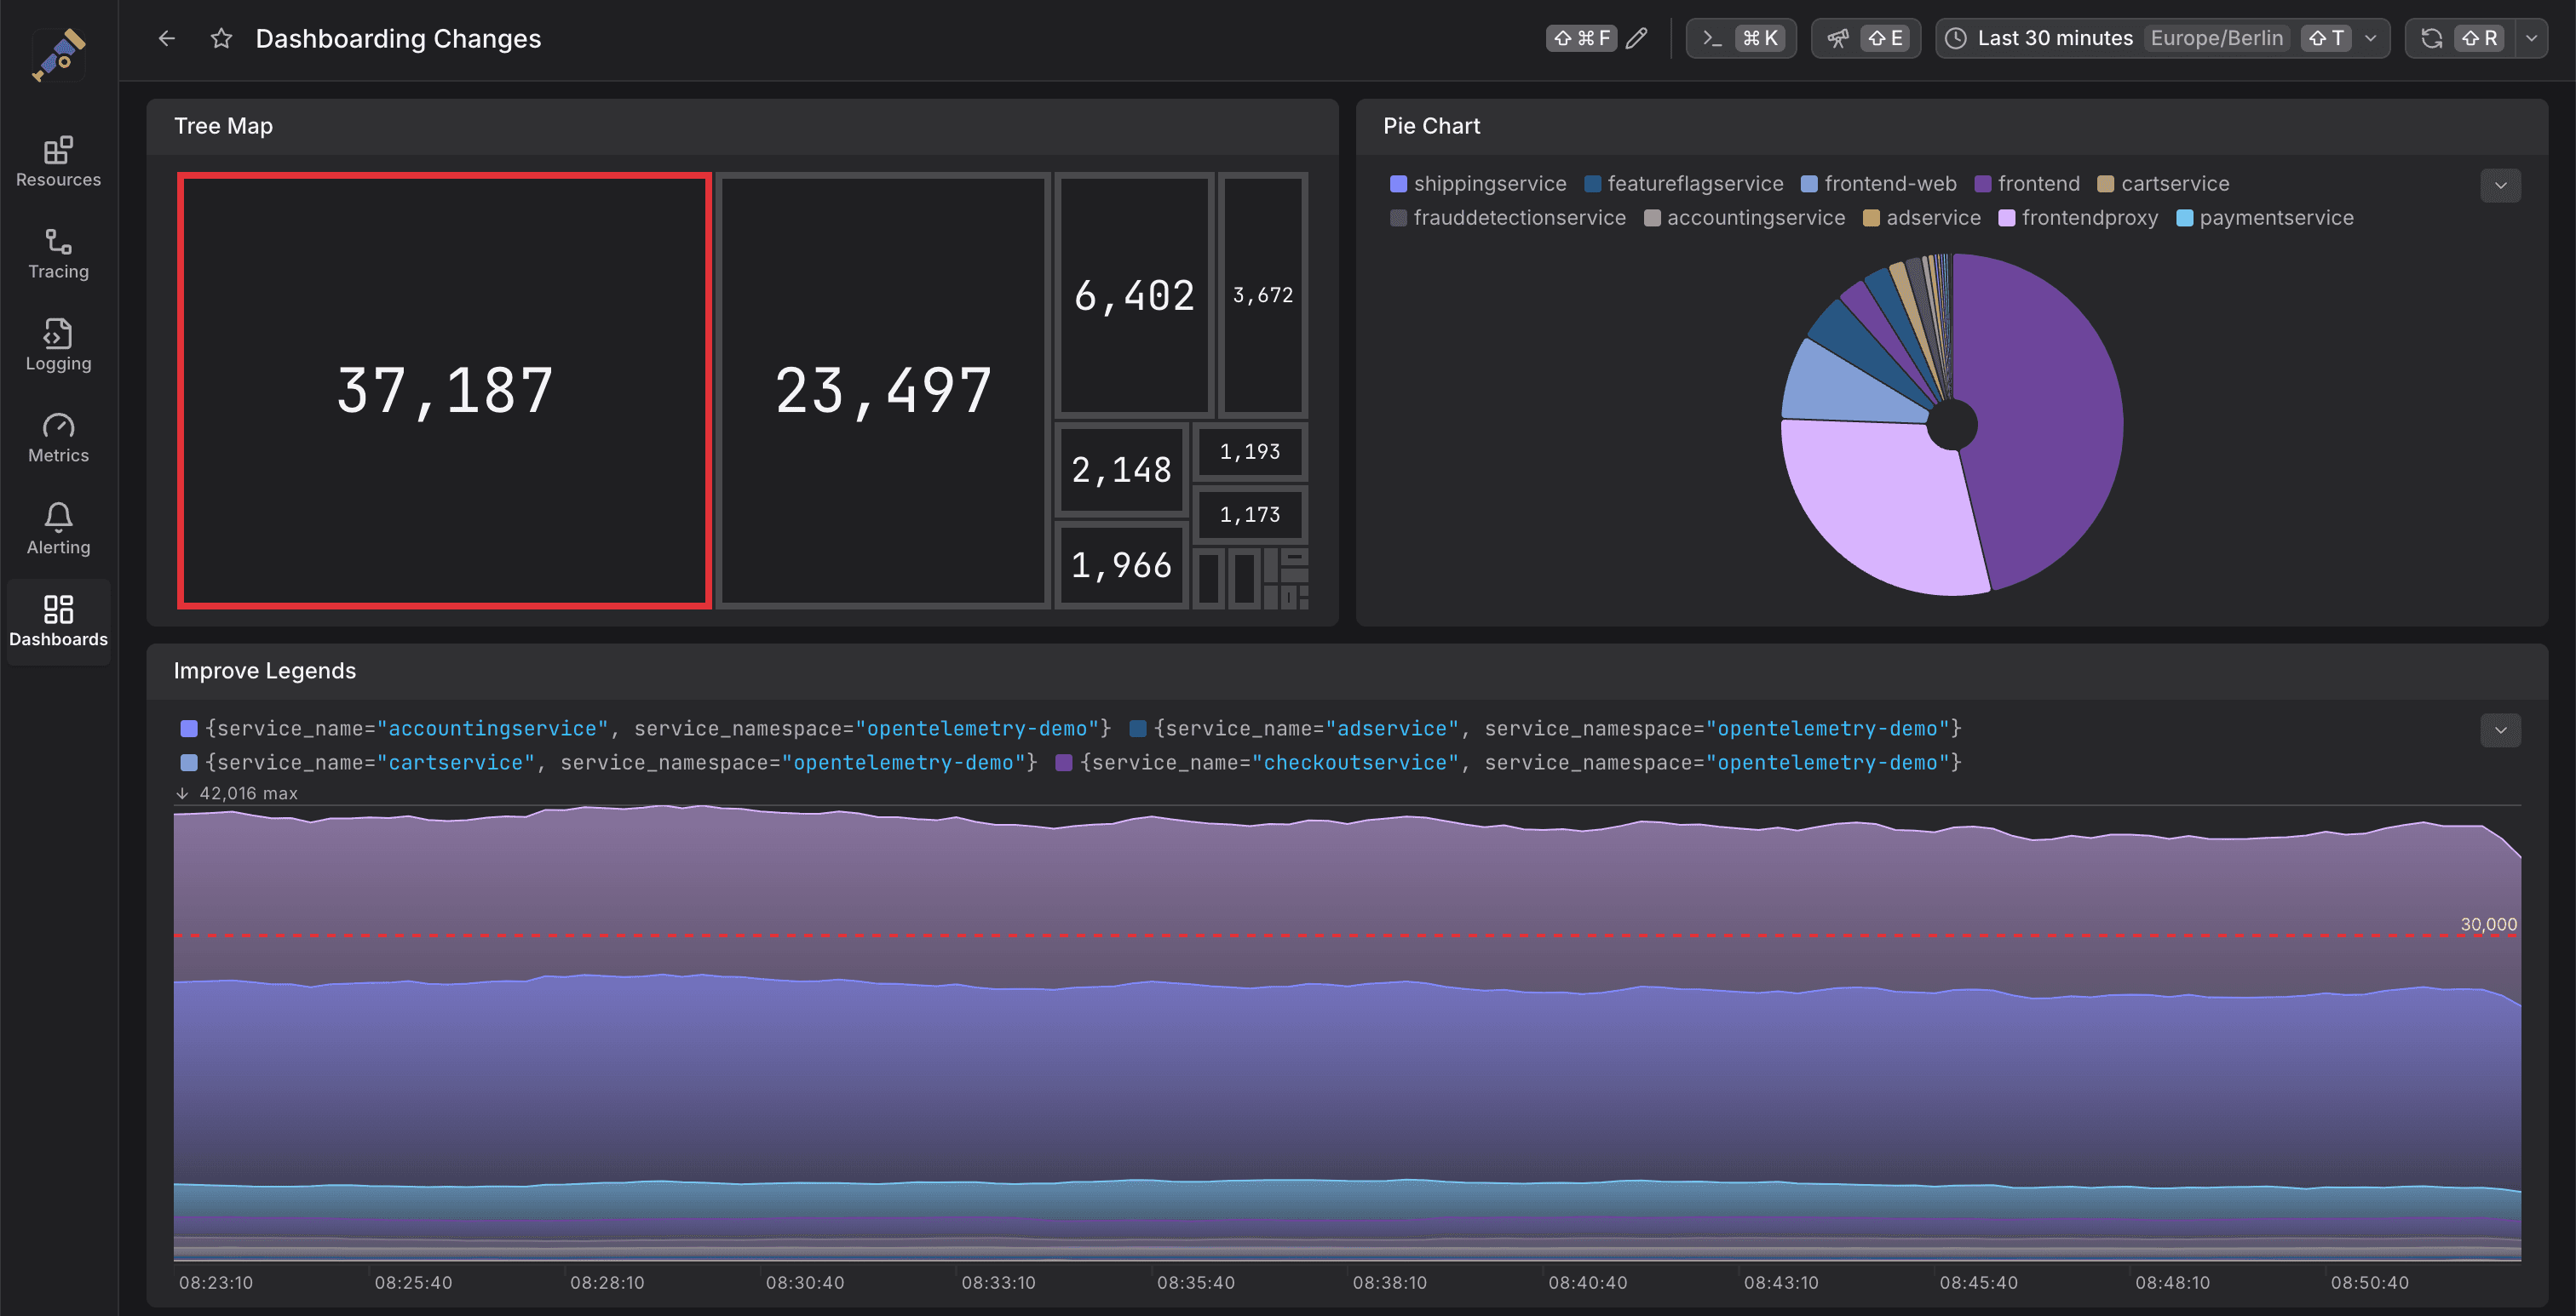Click the clock icon in time picker
Viewport: 2576px width, 1316px height.
coord(1956,38)
